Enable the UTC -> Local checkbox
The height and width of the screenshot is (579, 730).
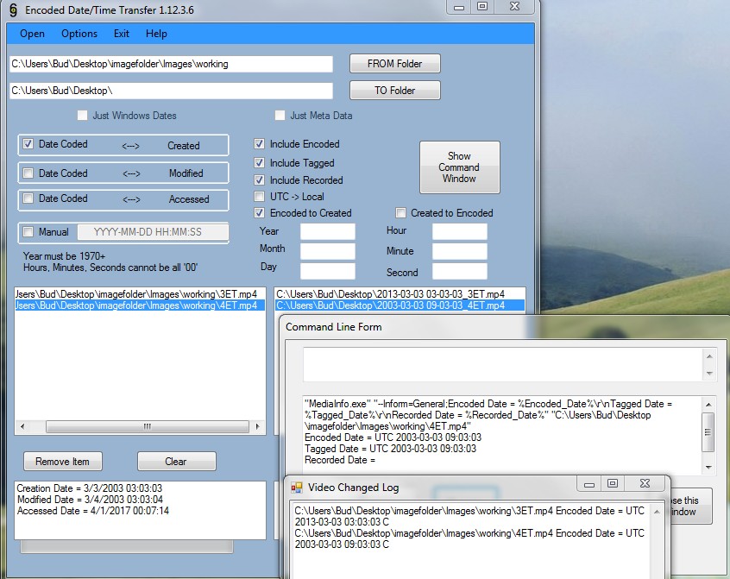coord(260,197)
